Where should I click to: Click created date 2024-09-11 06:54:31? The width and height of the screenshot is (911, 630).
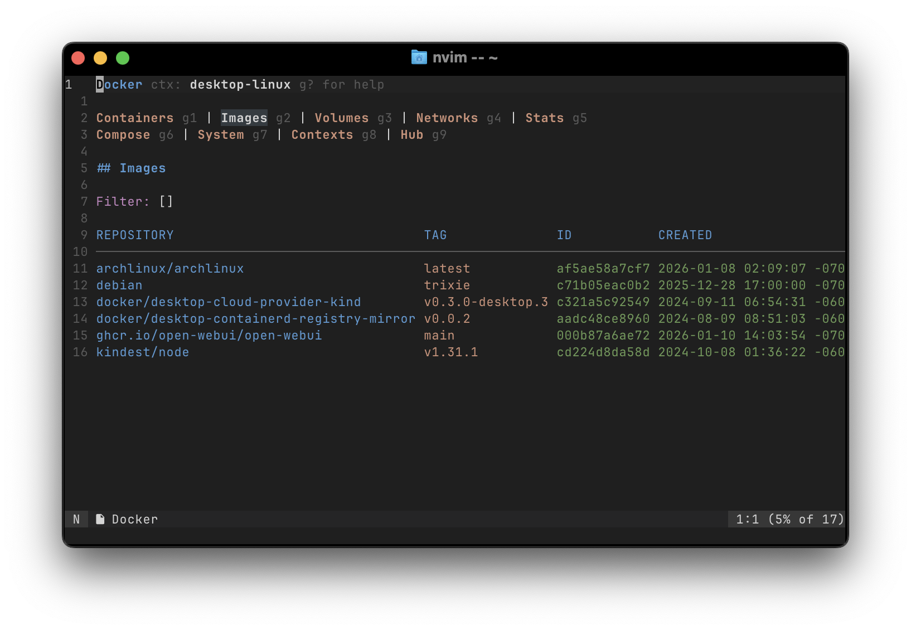(x=732, y=302)
